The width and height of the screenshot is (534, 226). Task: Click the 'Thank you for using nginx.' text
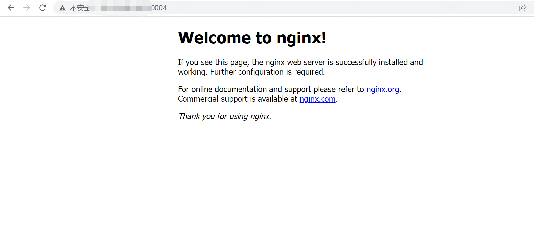pyautogui.click(x=225, y=116)
